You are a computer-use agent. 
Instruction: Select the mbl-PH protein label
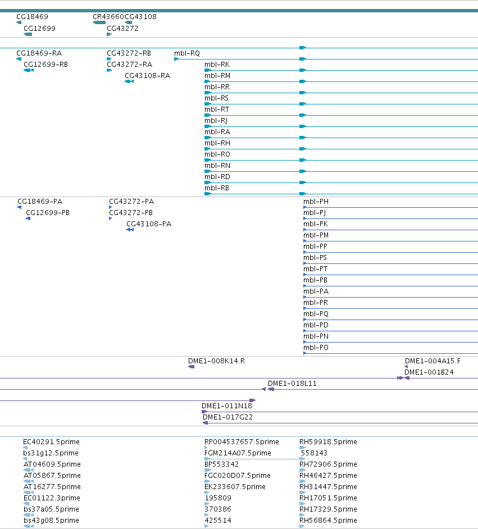click(316, 202)
